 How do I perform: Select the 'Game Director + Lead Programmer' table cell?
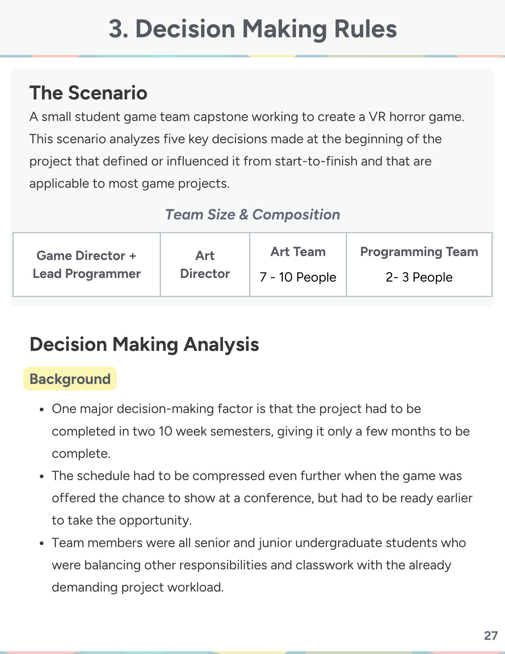point(87,265)
